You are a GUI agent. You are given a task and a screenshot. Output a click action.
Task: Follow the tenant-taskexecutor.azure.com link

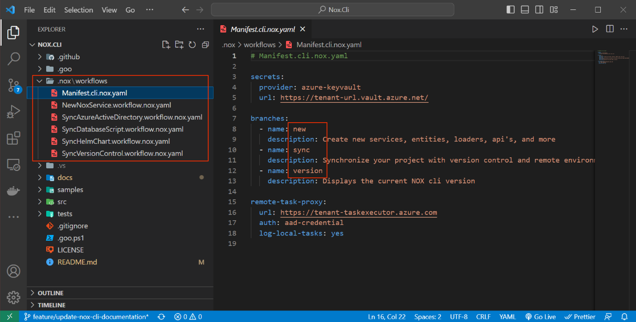coord(358,212)
